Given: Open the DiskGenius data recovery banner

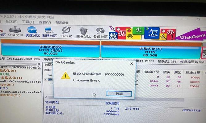Looking at the screenshot, I should [x=158, y=33].
